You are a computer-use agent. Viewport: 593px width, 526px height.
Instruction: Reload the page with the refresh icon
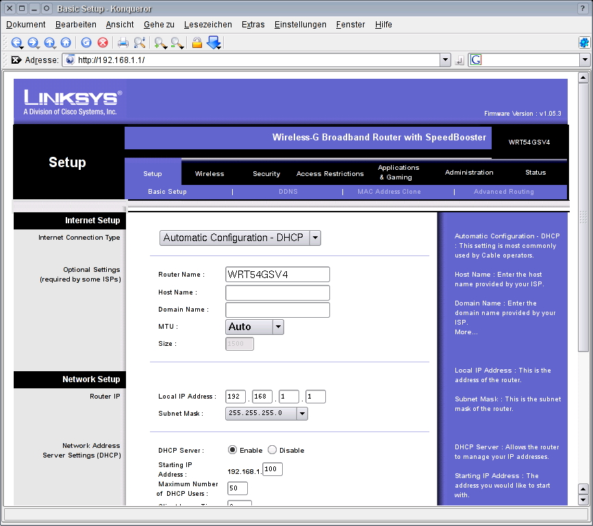[x=86, y=42]
